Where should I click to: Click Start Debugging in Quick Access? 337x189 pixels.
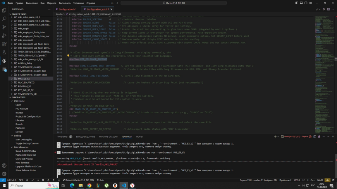[x=24, y=140]
